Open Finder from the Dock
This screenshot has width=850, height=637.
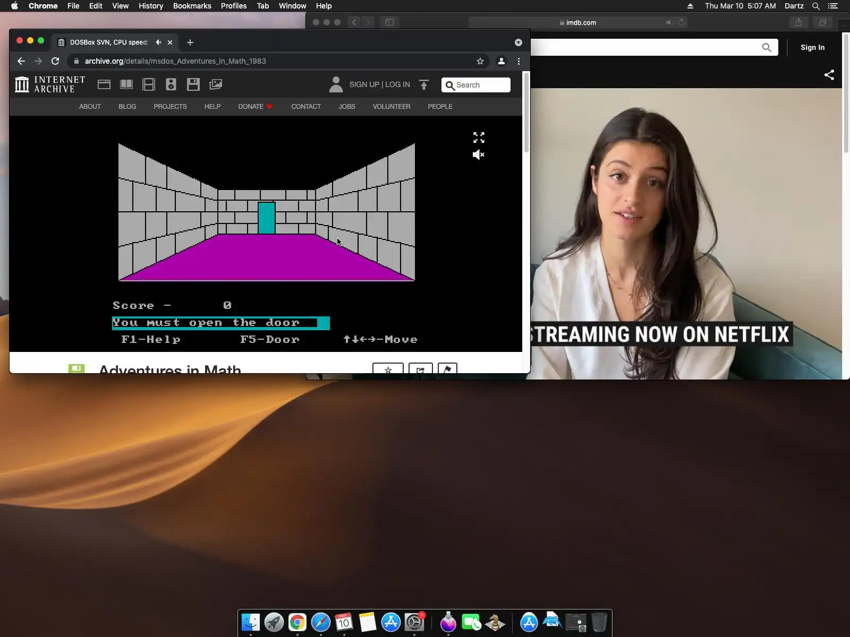coord(251,622)
